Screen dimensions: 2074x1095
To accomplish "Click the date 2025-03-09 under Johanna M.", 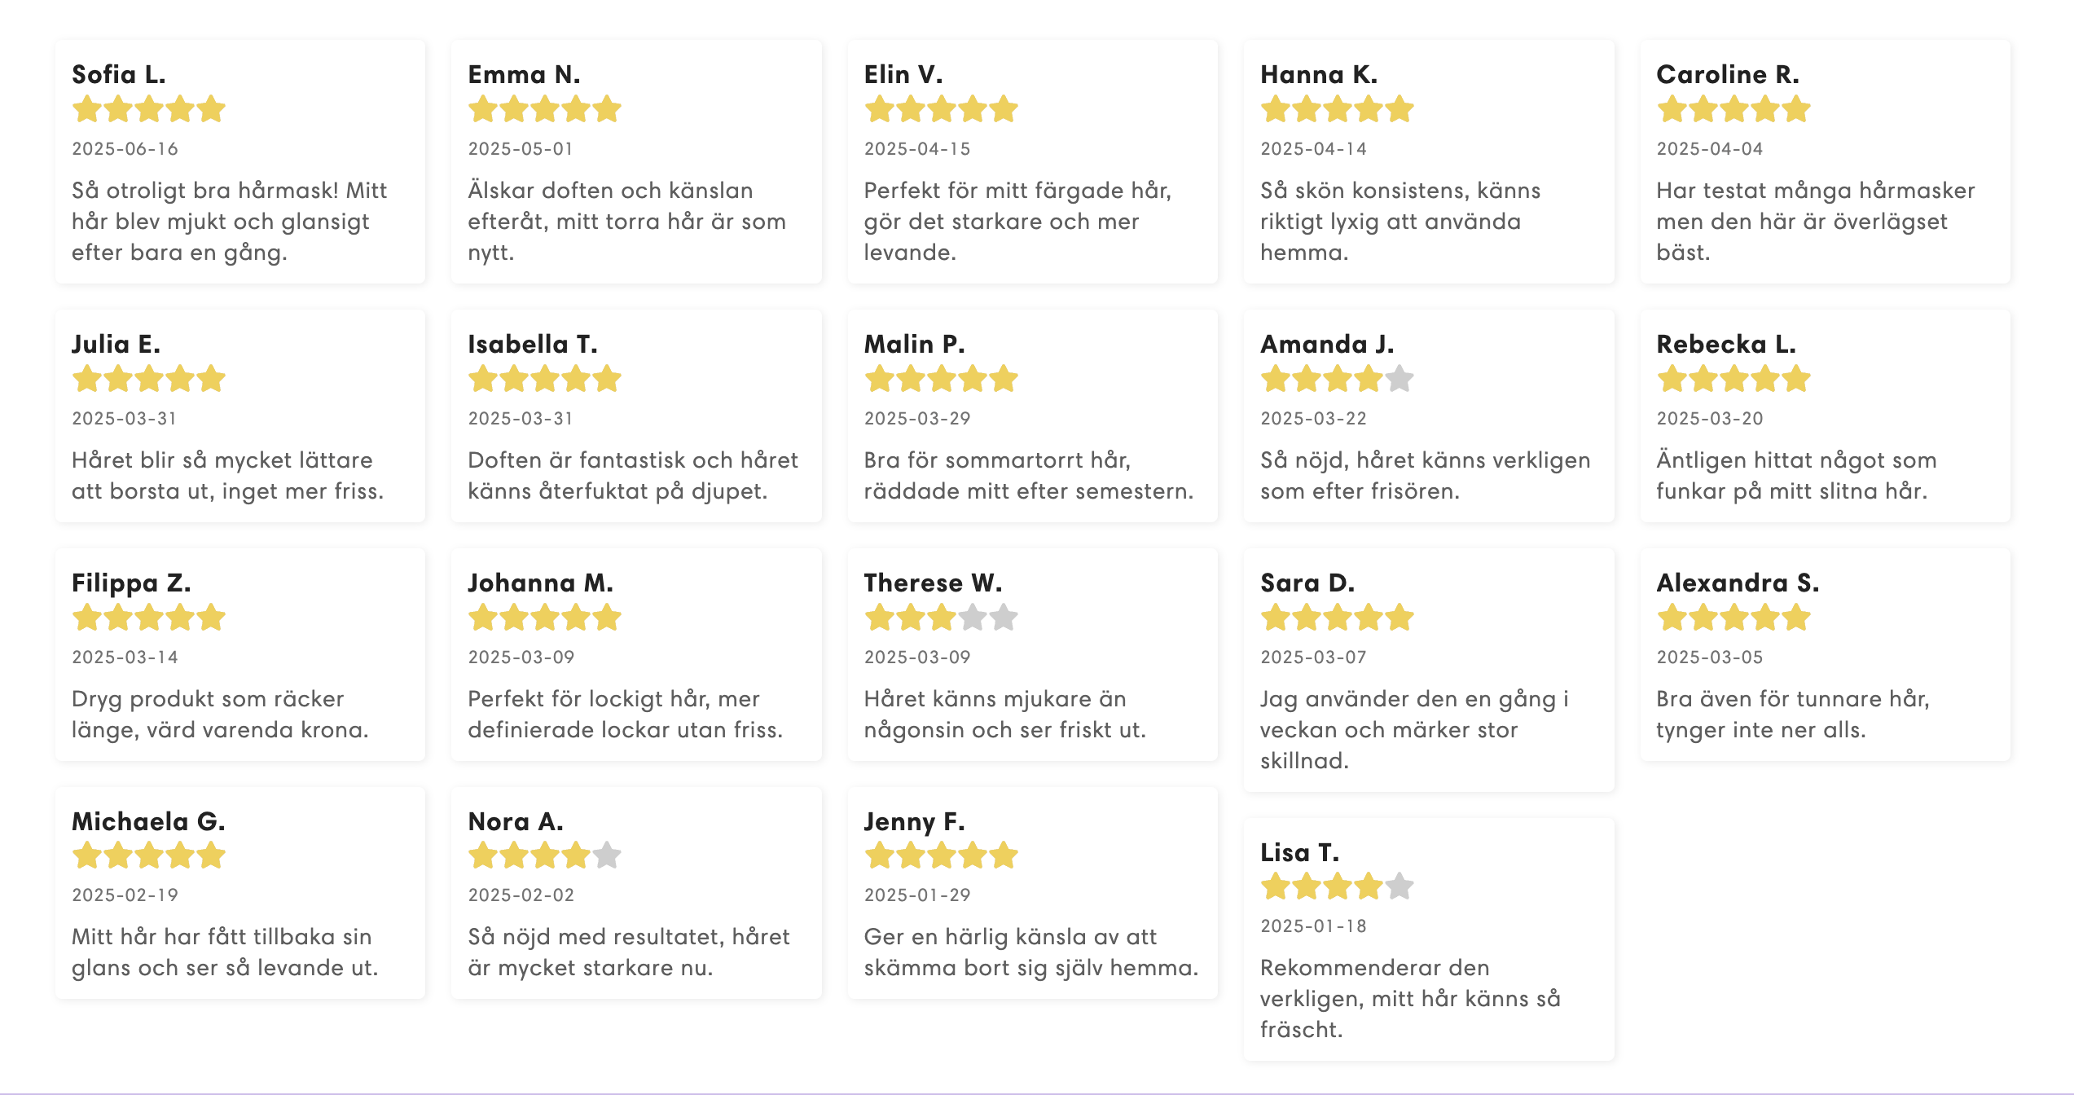I will pyautogui.click(x=521, y=657).
